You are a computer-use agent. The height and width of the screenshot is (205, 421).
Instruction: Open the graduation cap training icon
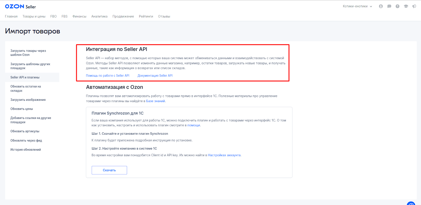pyautogui.click(x=406, y=6)
